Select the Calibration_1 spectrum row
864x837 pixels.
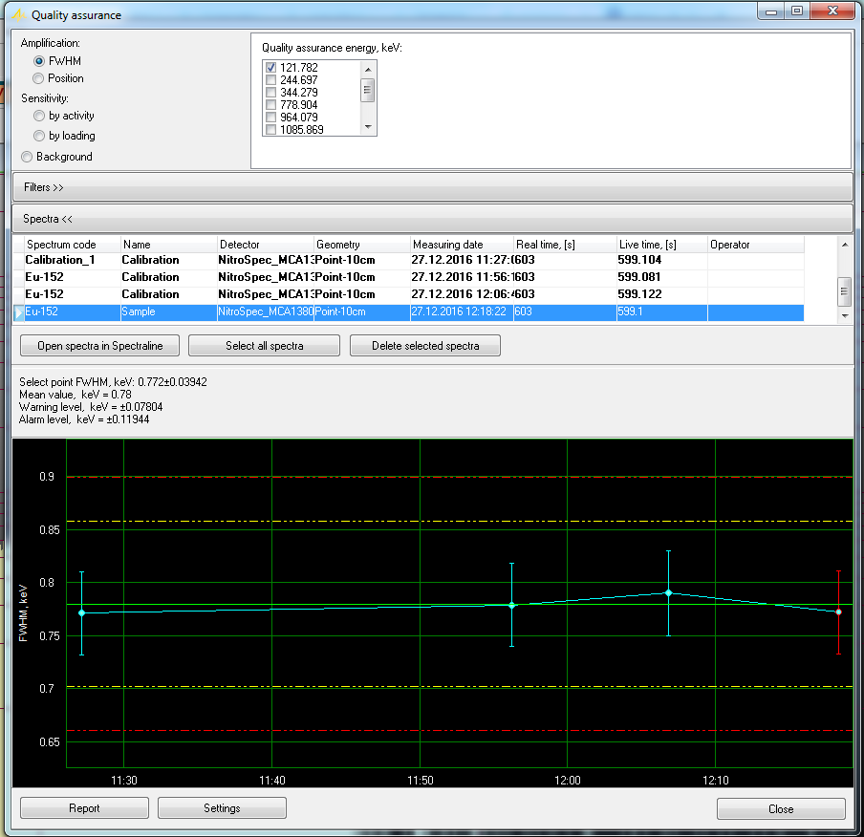click(x=61, y=260)
